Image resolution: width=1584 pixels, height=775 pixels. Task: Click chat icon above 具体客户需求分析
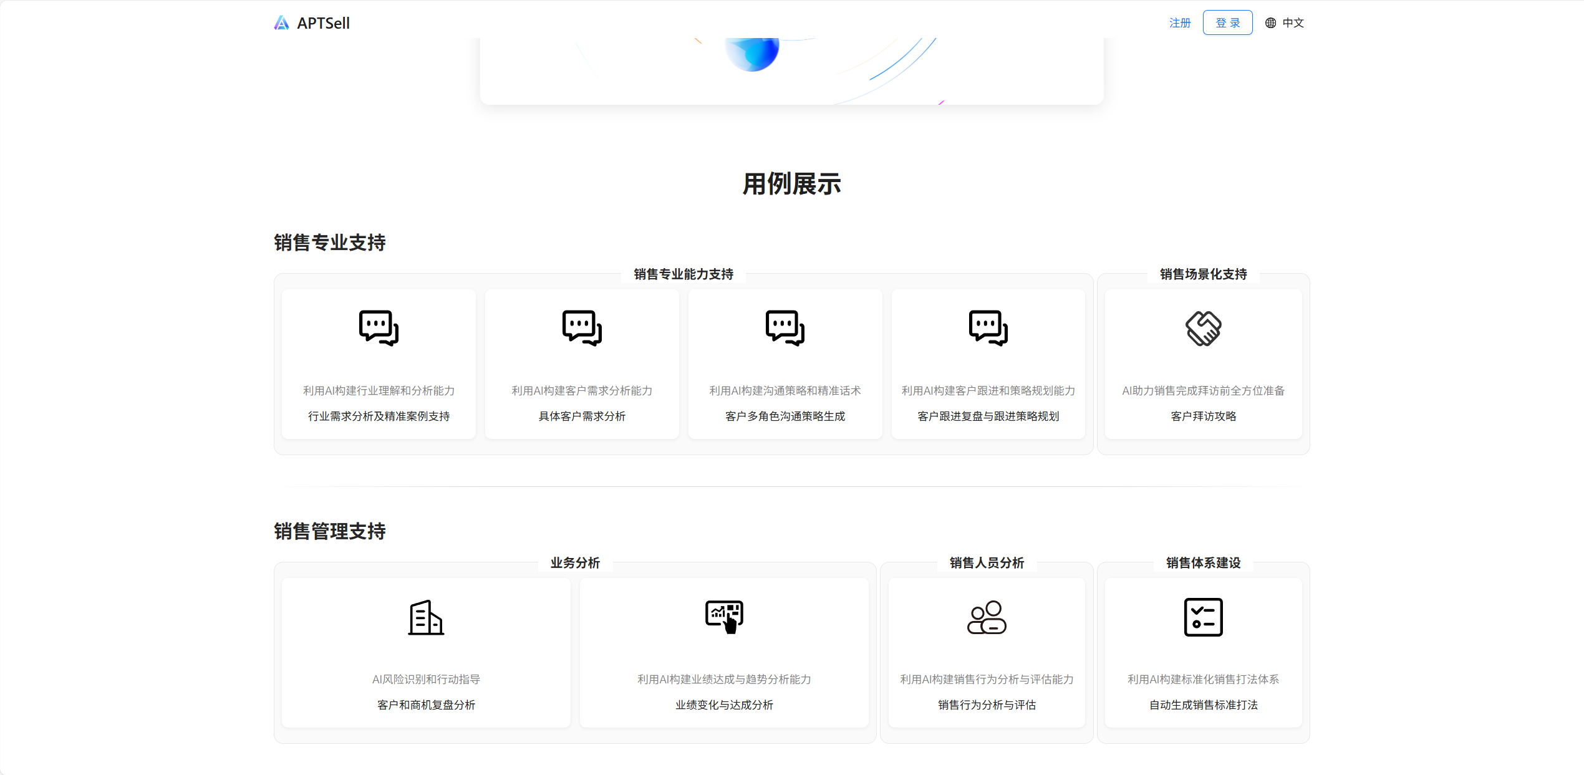point(582,328)
